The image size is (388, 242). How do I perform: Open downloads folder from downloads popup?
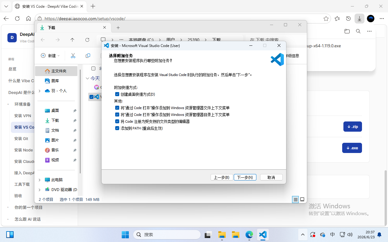347,31
